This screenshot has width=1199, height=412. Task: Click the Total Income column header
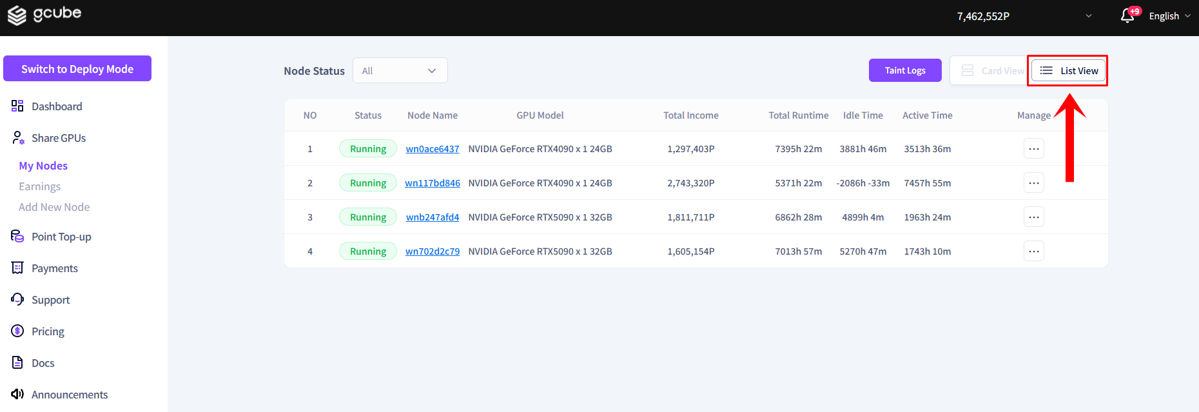click(691, 115)
